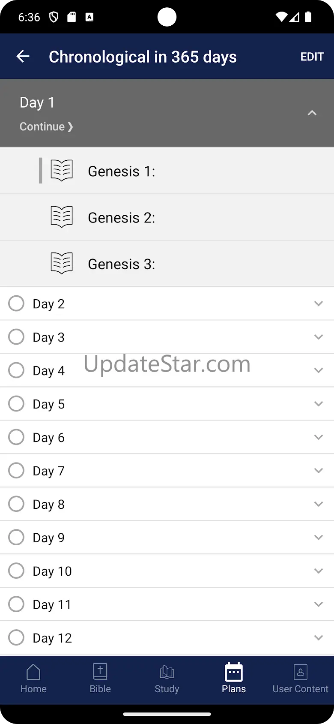The width and height of the screenshot is (334, 724).
Task: Mark Day 5 as complete
Action: point(16,404)
